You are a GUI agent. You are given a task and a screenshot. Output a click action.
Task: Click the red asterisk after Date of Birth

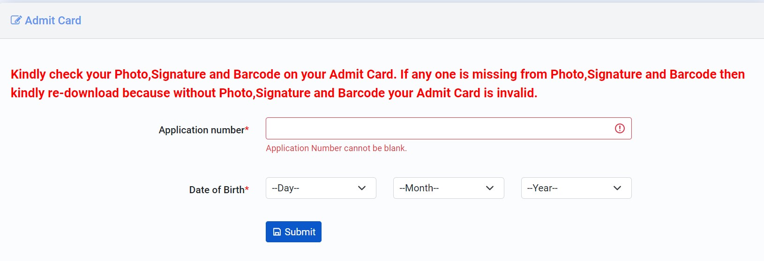247,188
